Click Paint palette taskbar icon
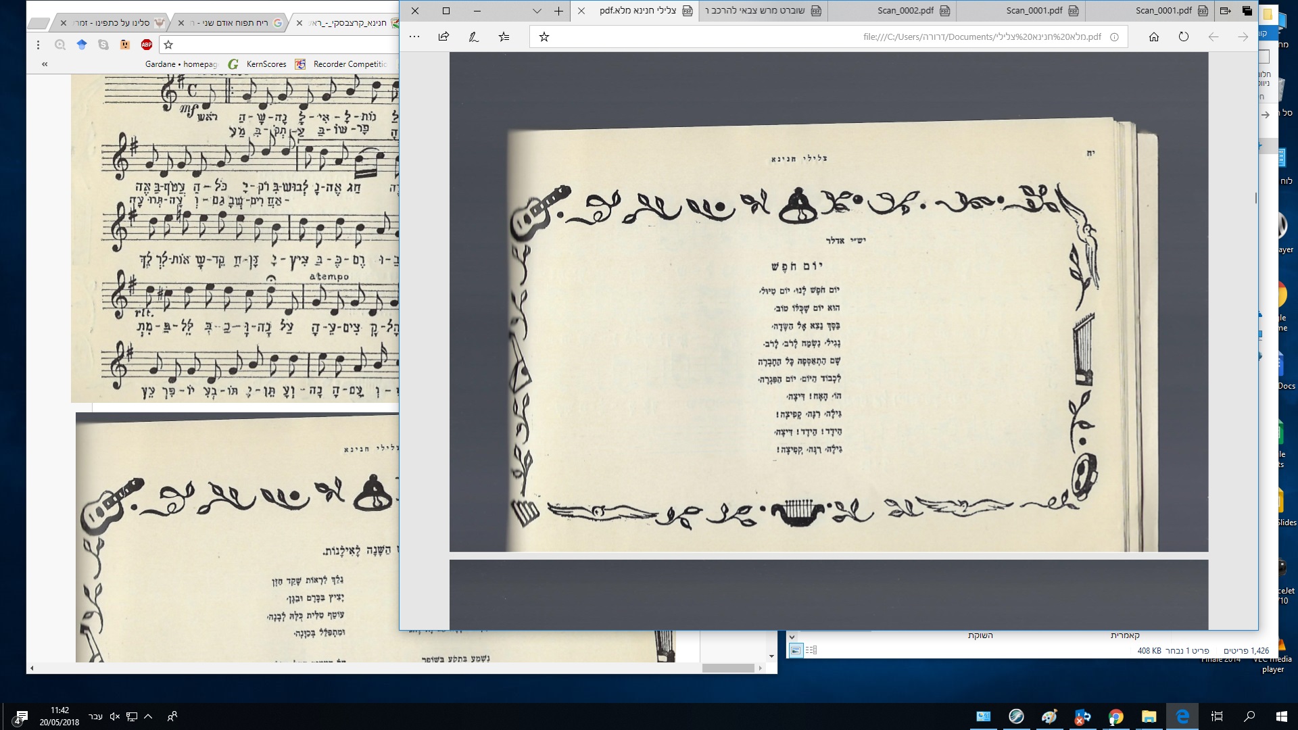This screenshot has width=1298, height=730. pyautogui.click(x=1049, y=716)
